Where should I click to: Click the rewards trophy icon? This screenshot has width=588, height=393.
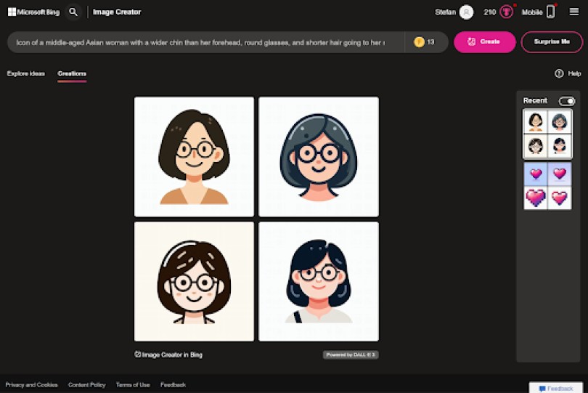coord(506,12)
